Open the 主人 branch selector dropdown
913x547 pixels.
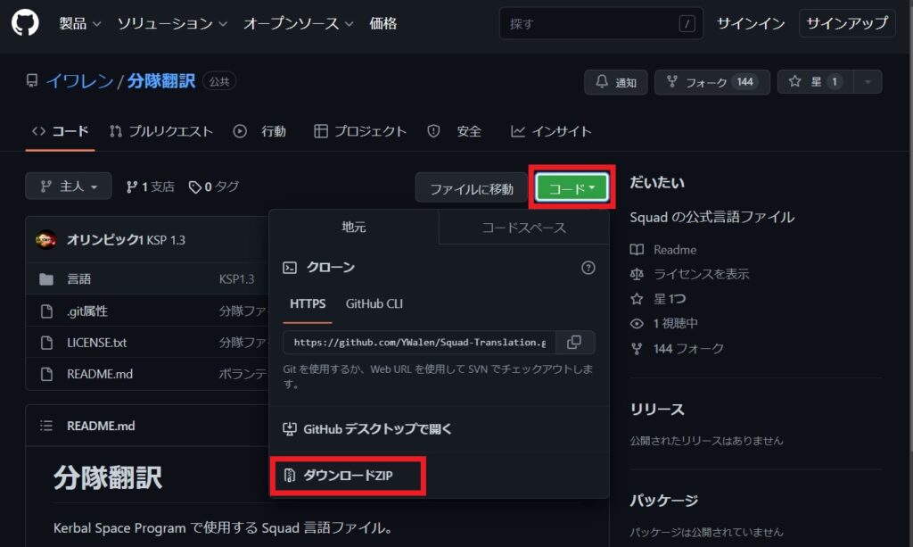click(x=68, y=186)
